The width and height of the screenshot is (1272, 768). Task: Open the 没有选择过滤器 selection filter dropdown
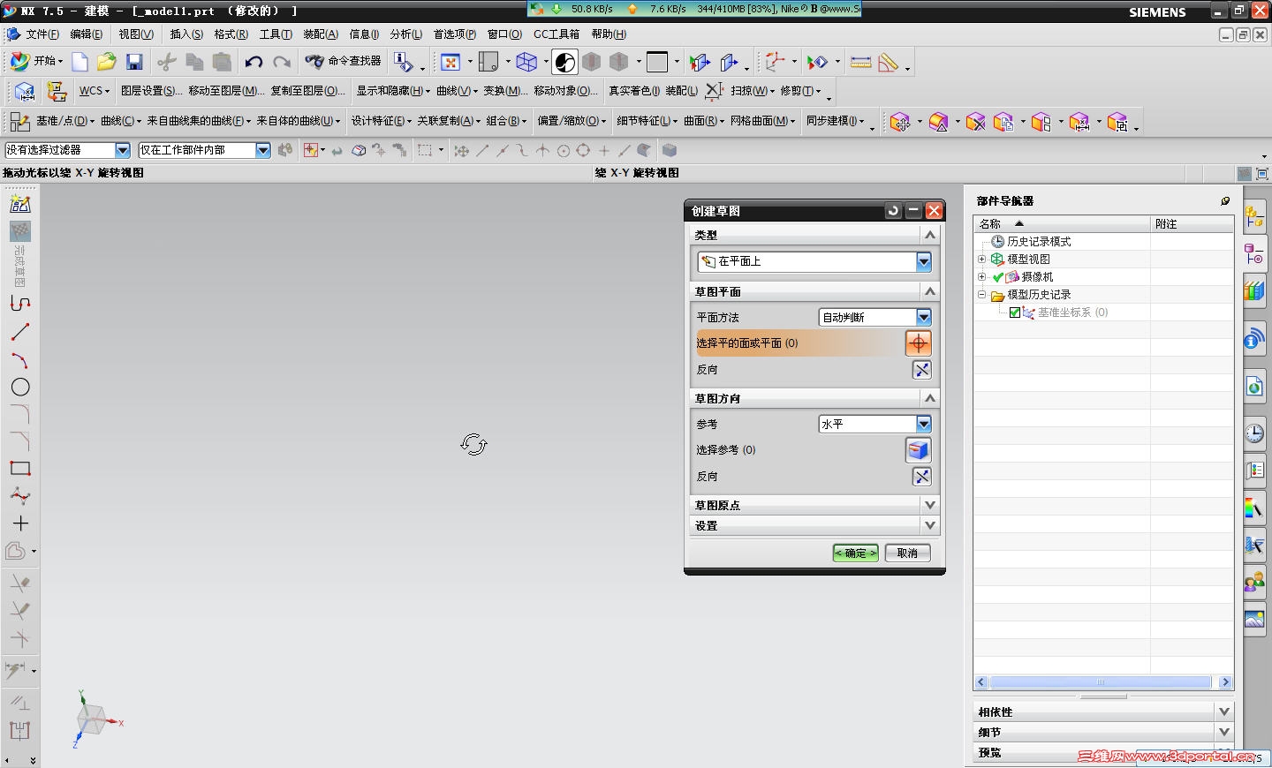pos(123,150)
